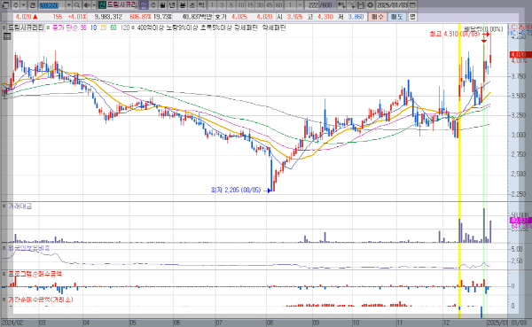
Task: Click the stock code input field
Action: point(52,5)
